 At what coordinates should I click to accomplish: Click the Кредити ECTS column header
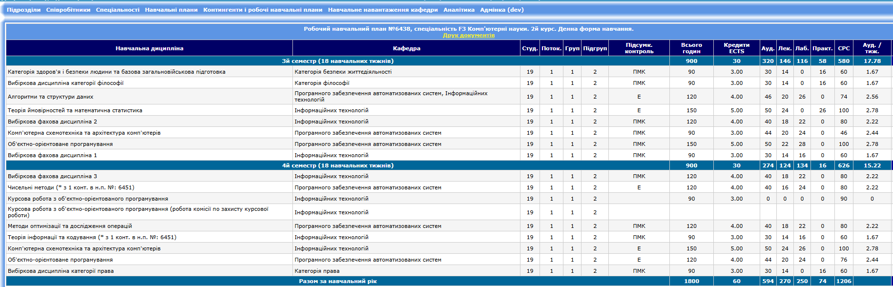click(737, 48)
